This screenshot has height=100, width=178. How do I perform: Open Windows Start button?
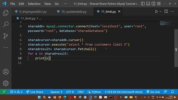click(x=39, y=97)
